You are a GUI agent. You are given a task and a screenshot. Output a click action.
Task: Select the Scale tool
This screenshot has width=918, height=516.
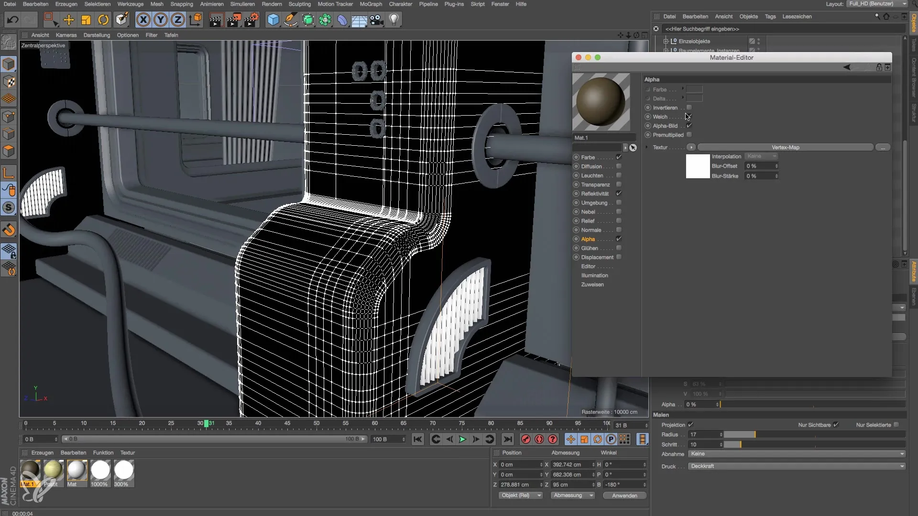[x=86, y=20]
